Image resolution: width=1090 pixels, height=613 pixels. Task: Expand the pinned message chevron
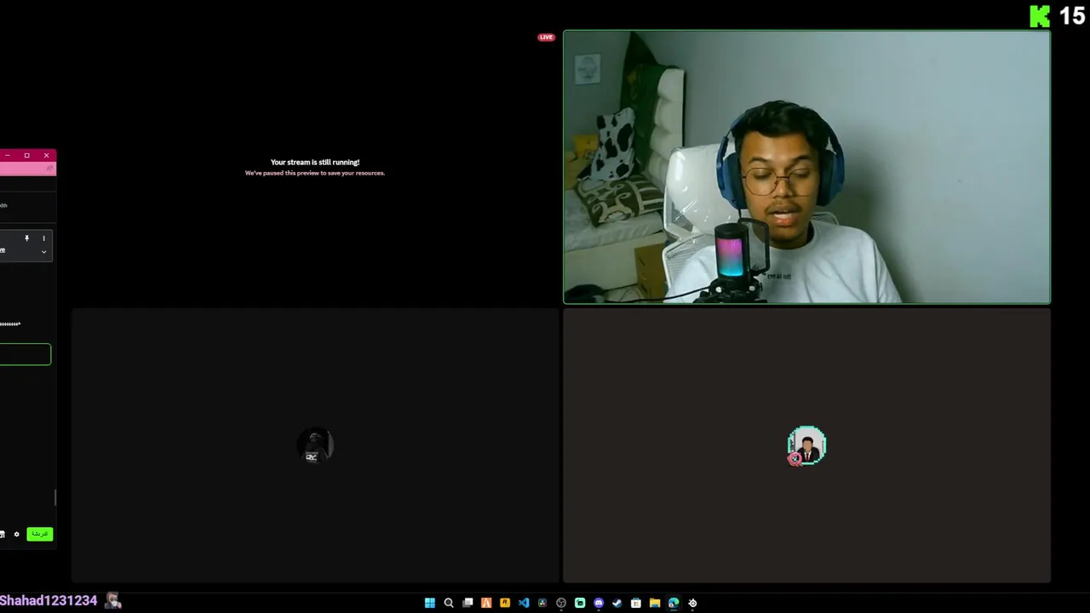(x=43, y=251)
